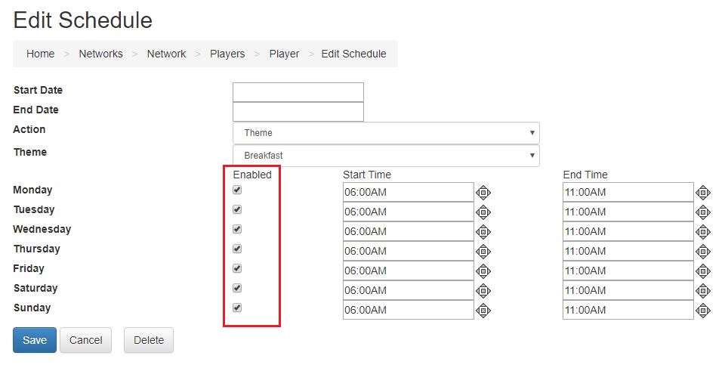Screen dimensions: 725x365
Task: Click time picker icon beside Wednesday start time
Action: pyautogui.click(x=483, y=232)
